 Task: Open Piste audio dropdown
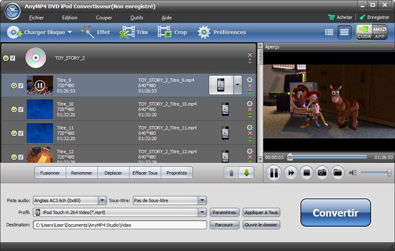(102, 200)
